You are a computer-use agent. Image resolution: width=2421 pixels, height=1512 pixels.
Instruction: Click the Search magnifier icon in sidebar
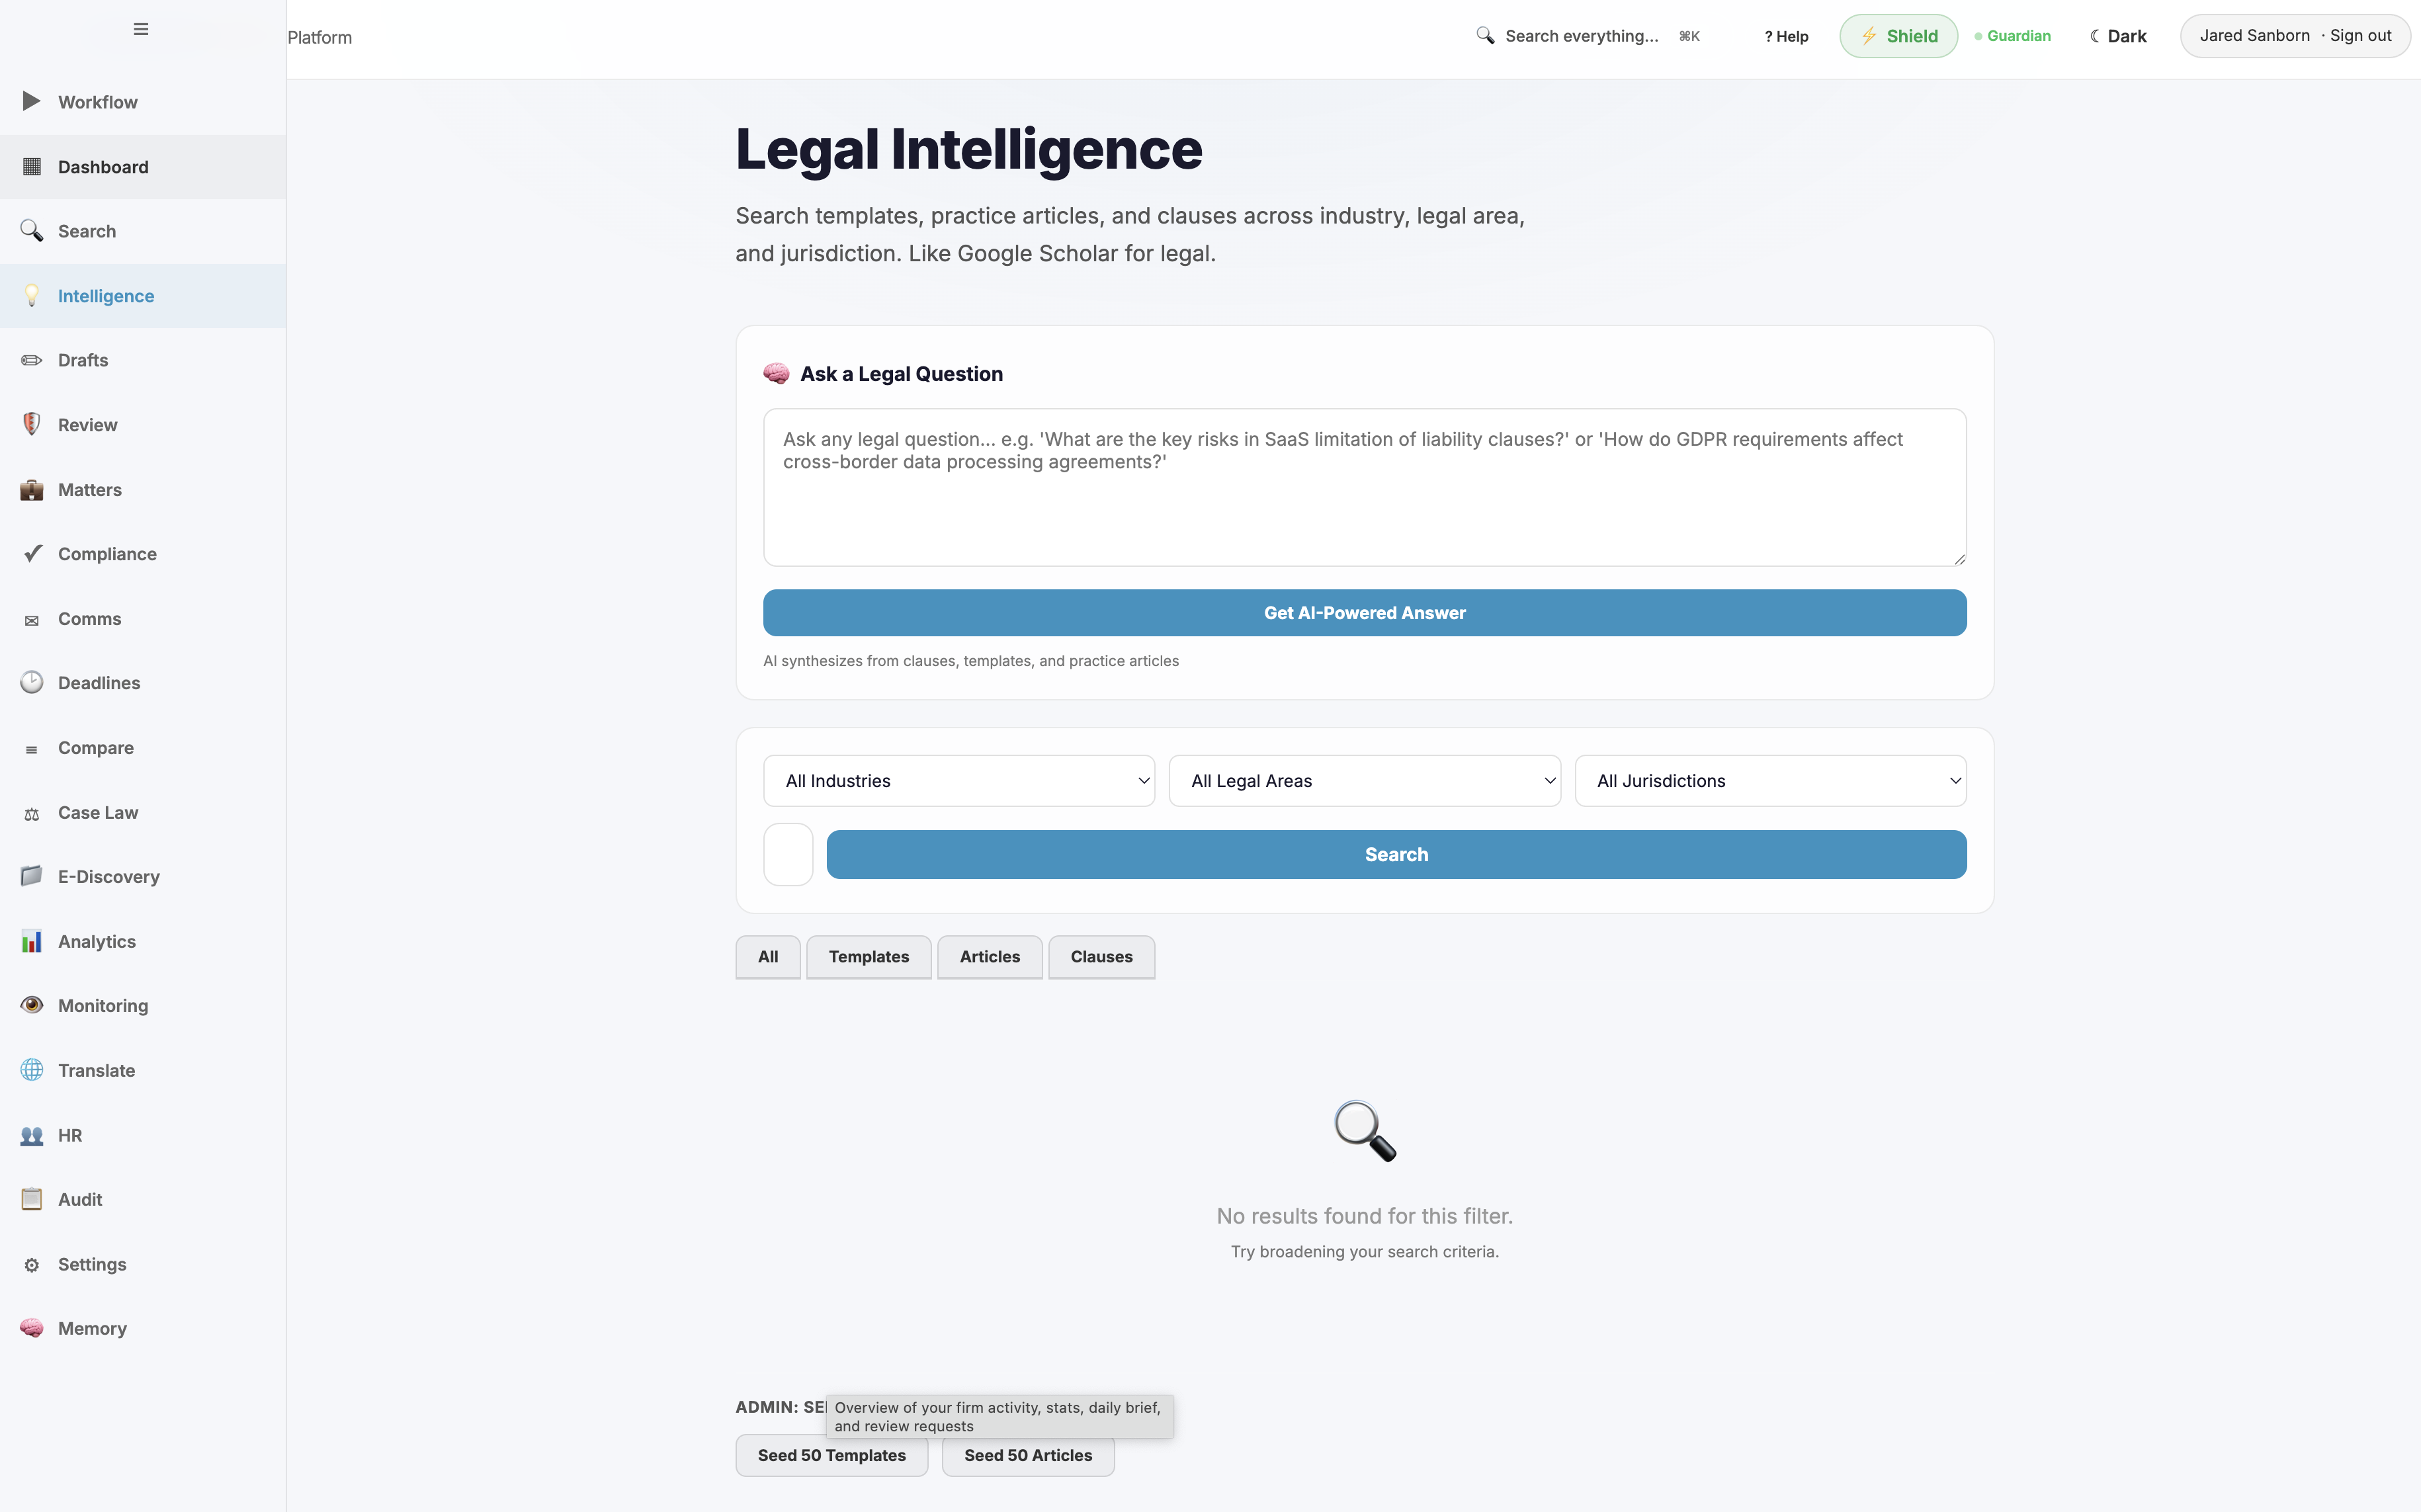tap(31, 231)
